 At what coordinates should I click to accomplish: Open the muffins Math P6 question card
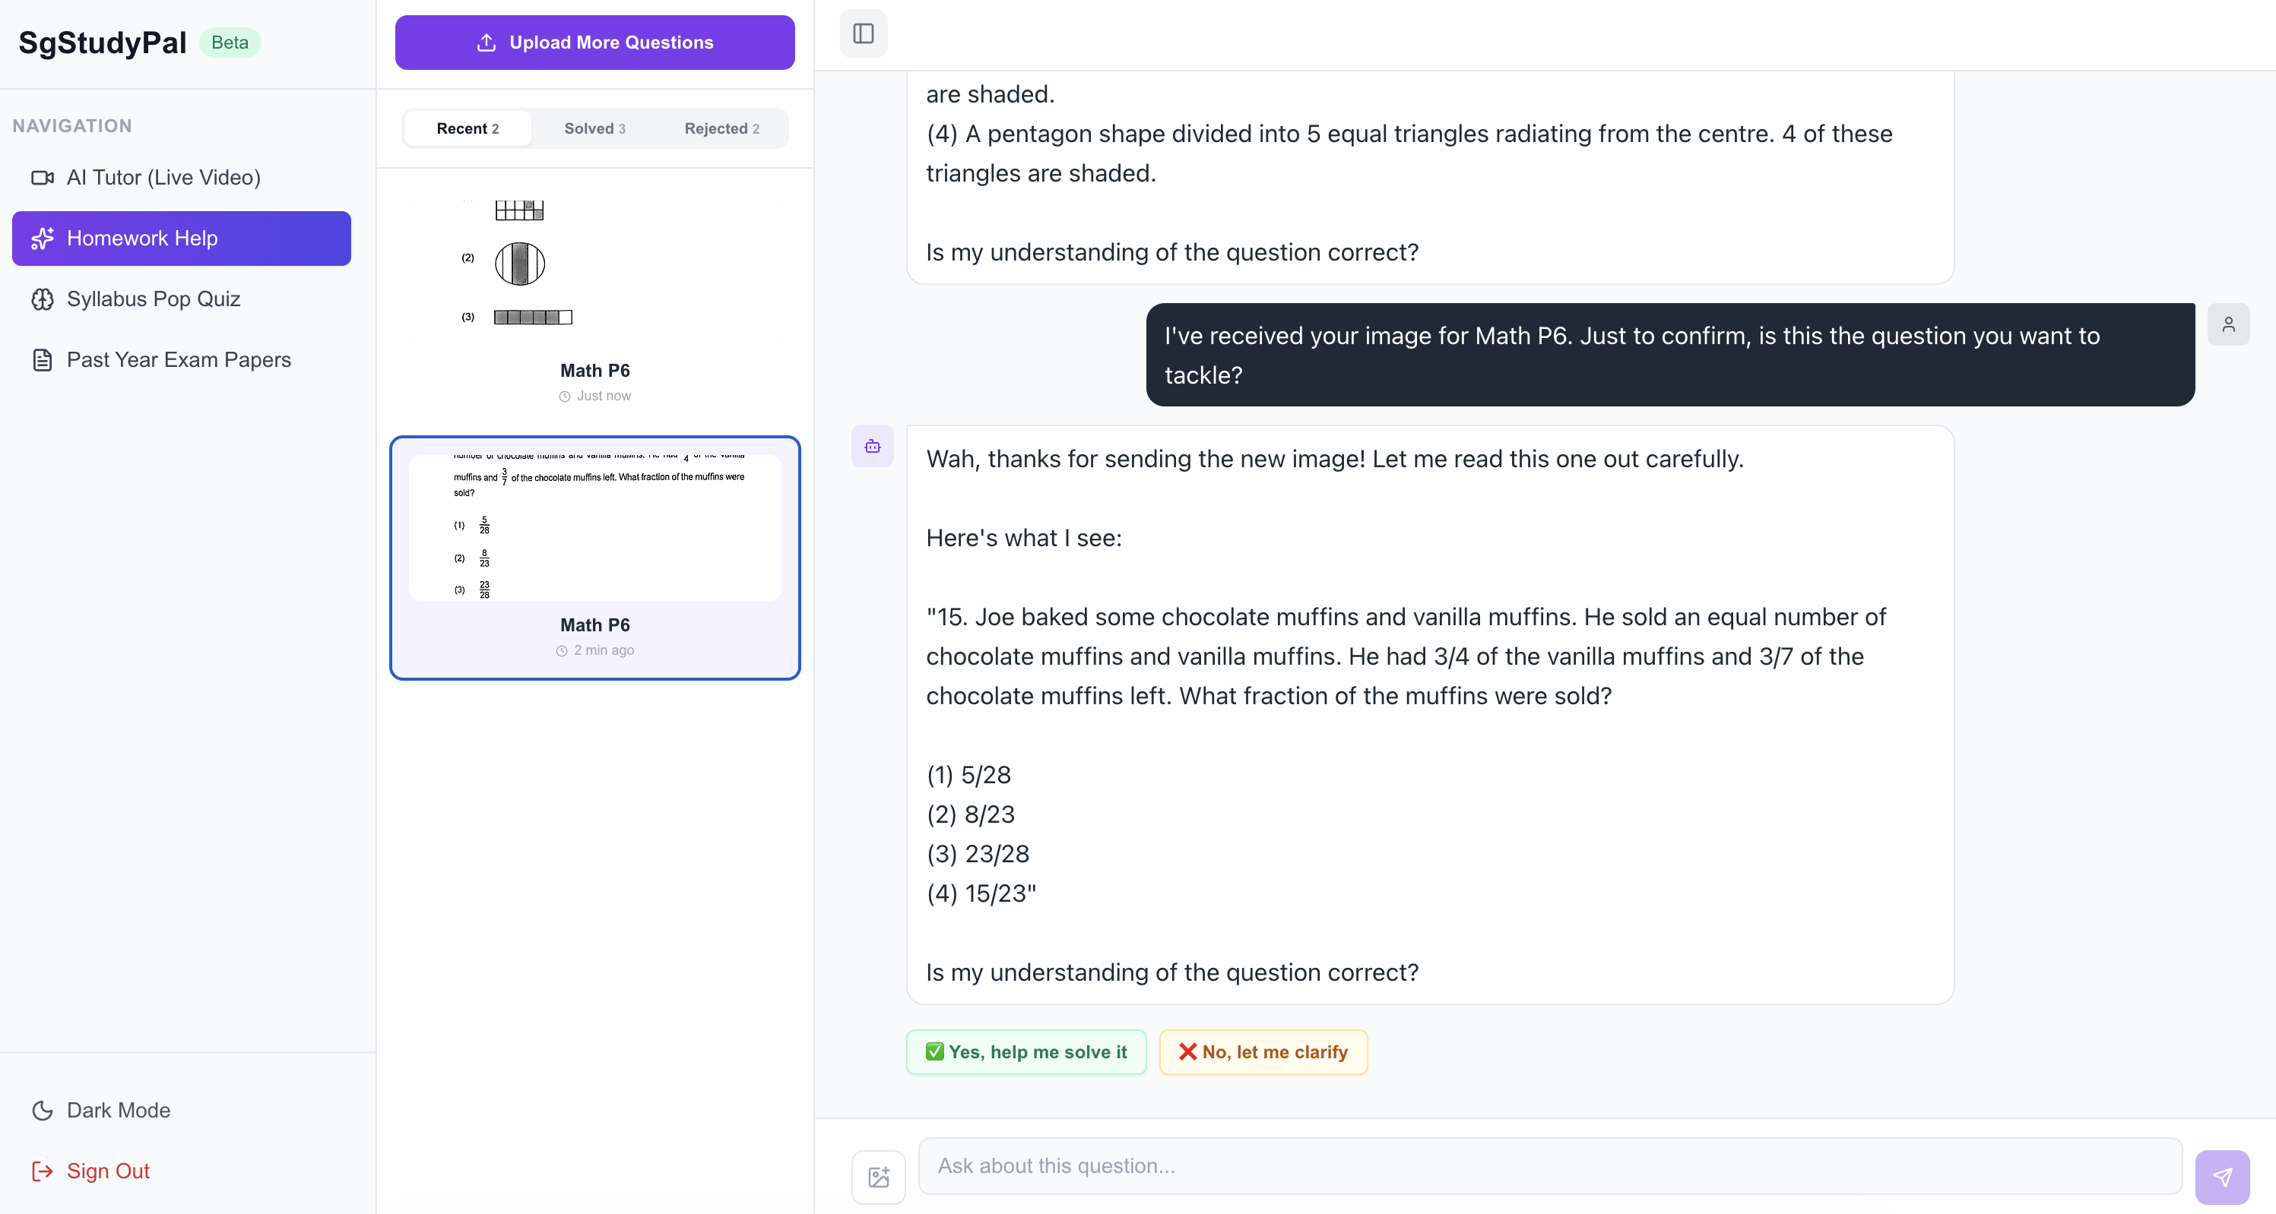click(594, 557)
